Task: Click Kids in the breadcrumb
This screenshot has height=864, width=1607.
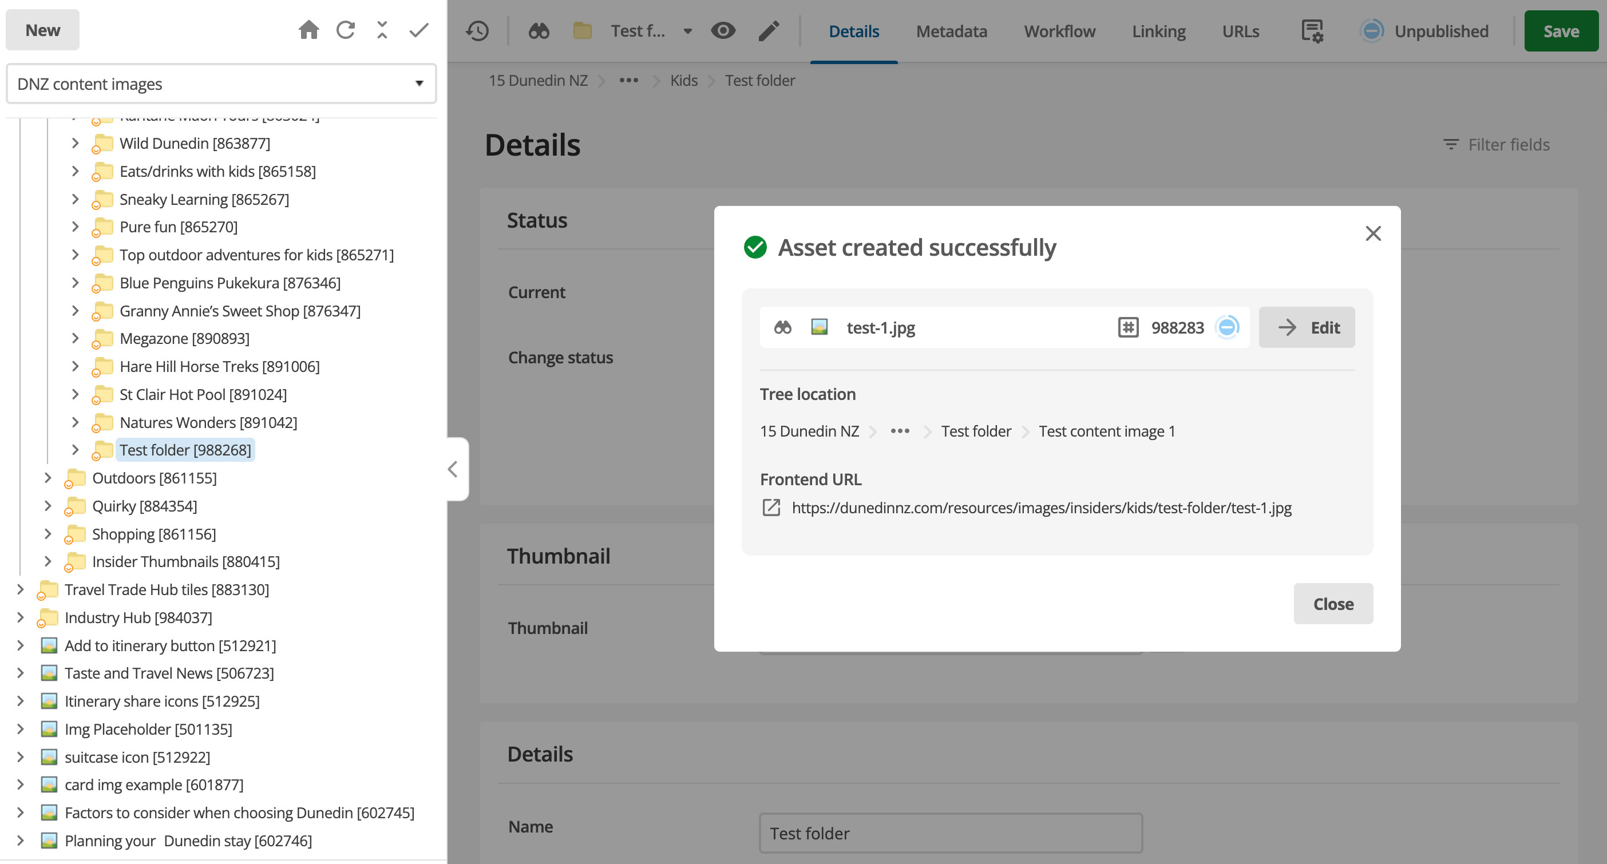Action: 684,81
